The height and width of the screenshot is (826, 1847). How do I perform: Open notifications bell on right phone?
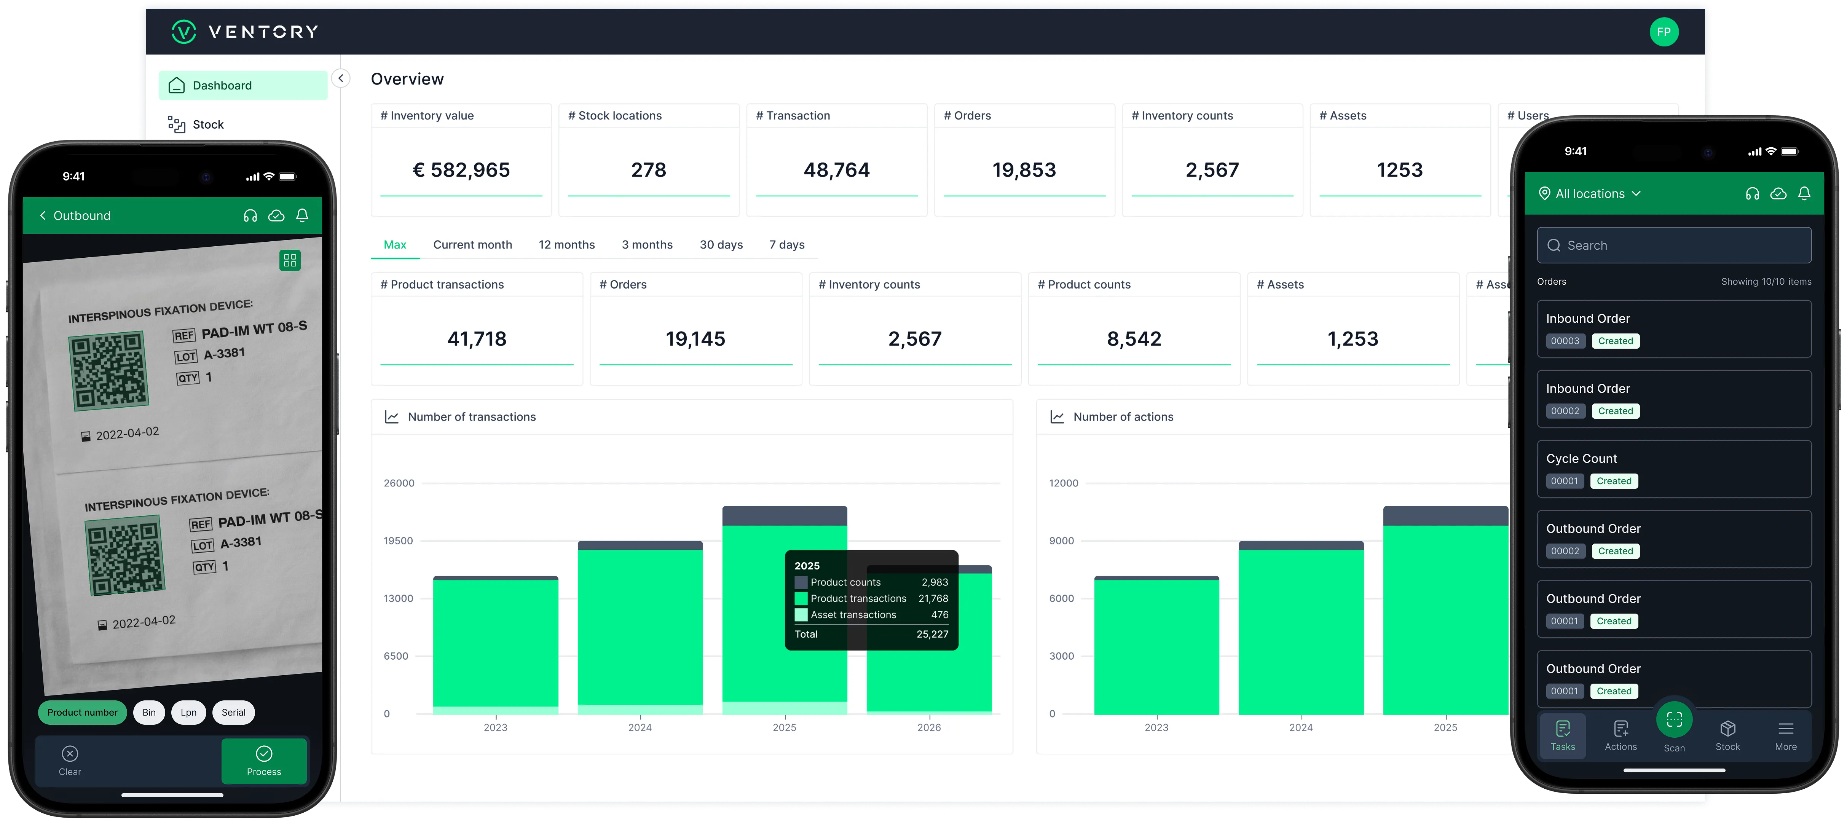1804,194
